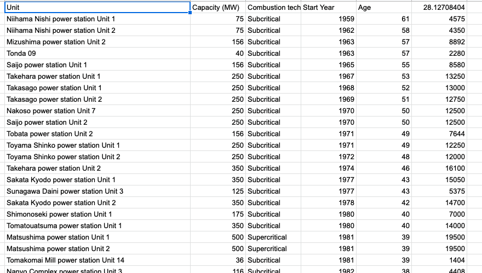Select 'Takehara power station Unit 1' cell
The image size is (482, 273).
(97, 77)
